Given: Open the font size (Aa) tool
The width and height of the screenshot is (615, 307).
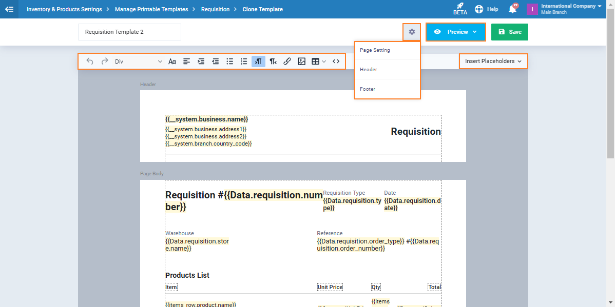Looking at the screenshot, I should point(172,62).
